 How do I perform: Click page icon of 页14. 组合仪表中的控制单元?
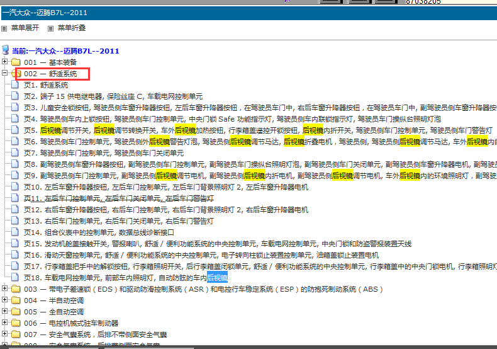(15, 232)
